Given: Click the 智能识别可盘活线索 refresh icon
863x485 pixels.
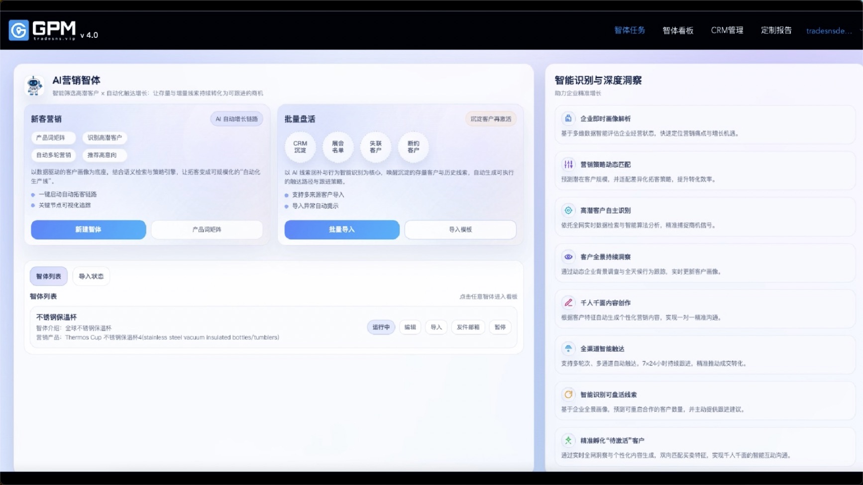Looking at the screenshot, I should [x=568, y=394].
